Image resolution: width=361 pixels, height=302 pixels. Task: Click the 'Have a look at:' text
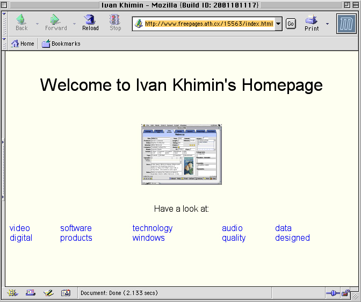point(182,208)
